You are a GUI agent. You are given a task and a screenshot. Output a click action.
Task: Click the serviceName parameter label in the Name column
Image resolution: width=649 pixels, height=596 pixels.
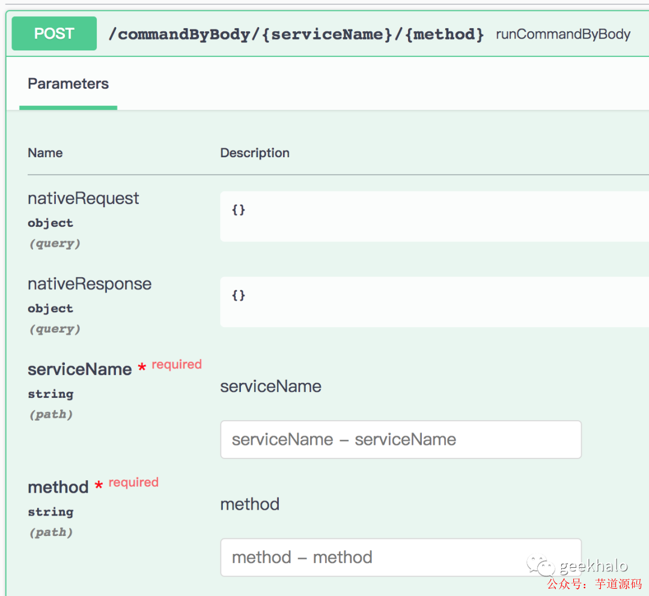(x=79, y=370)
